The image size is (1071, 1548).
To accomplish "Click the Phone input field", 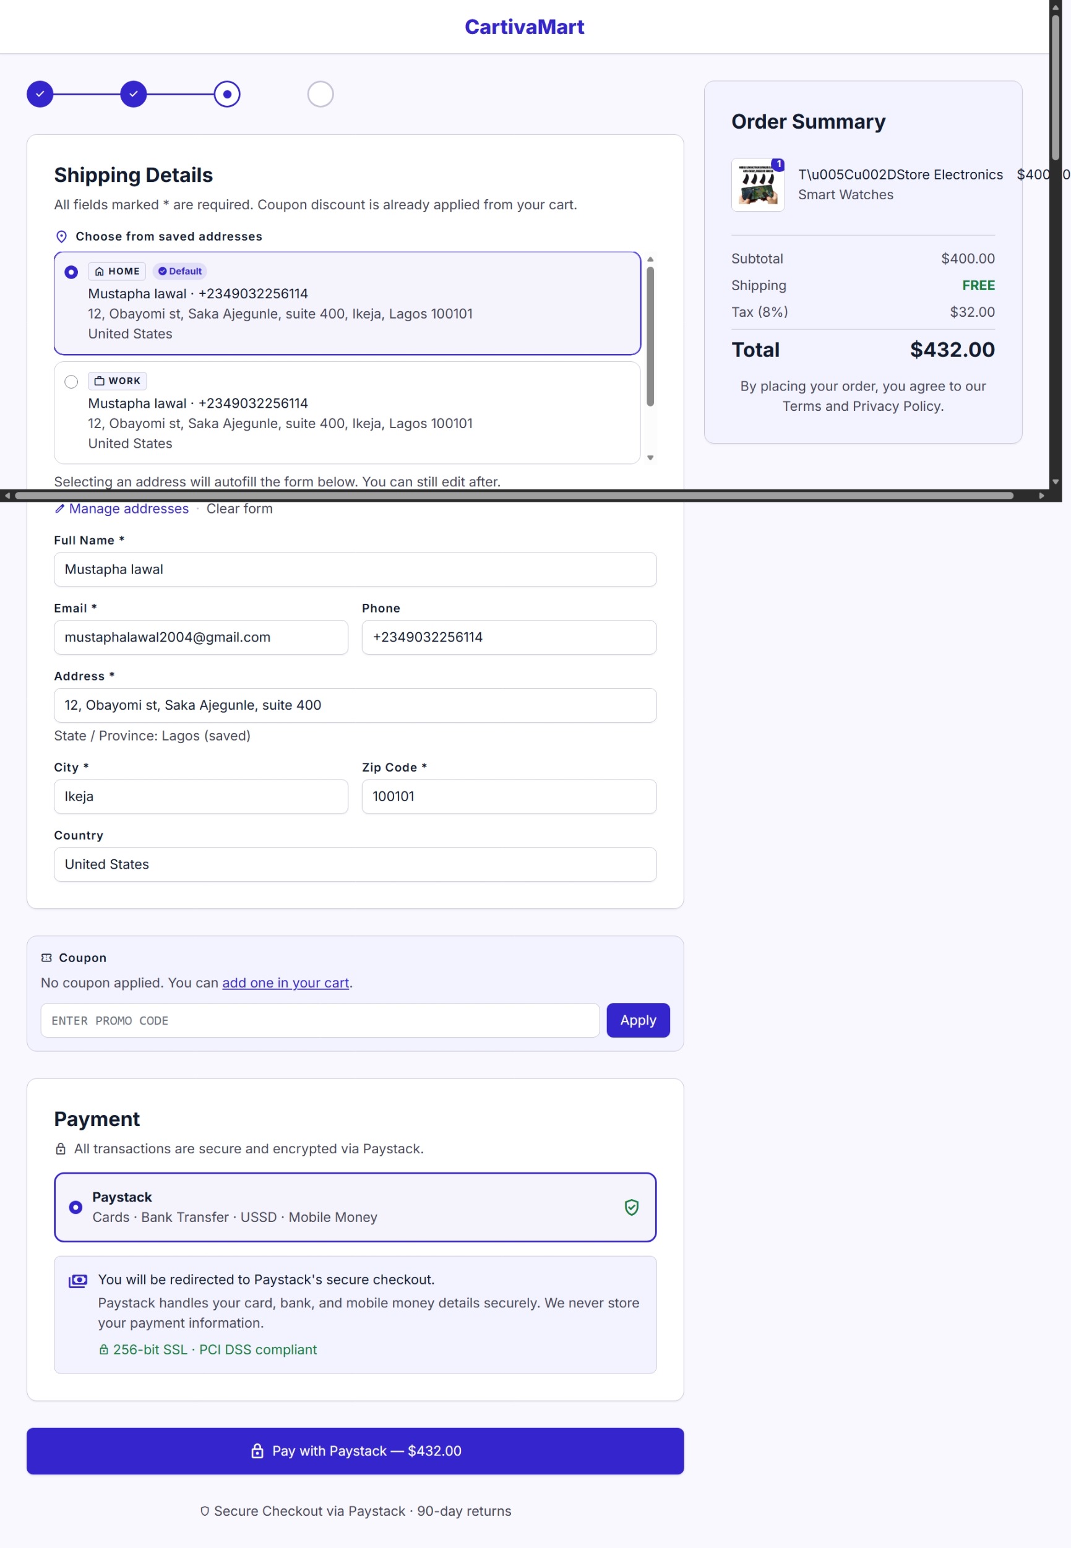I will (x=509, y=637).
